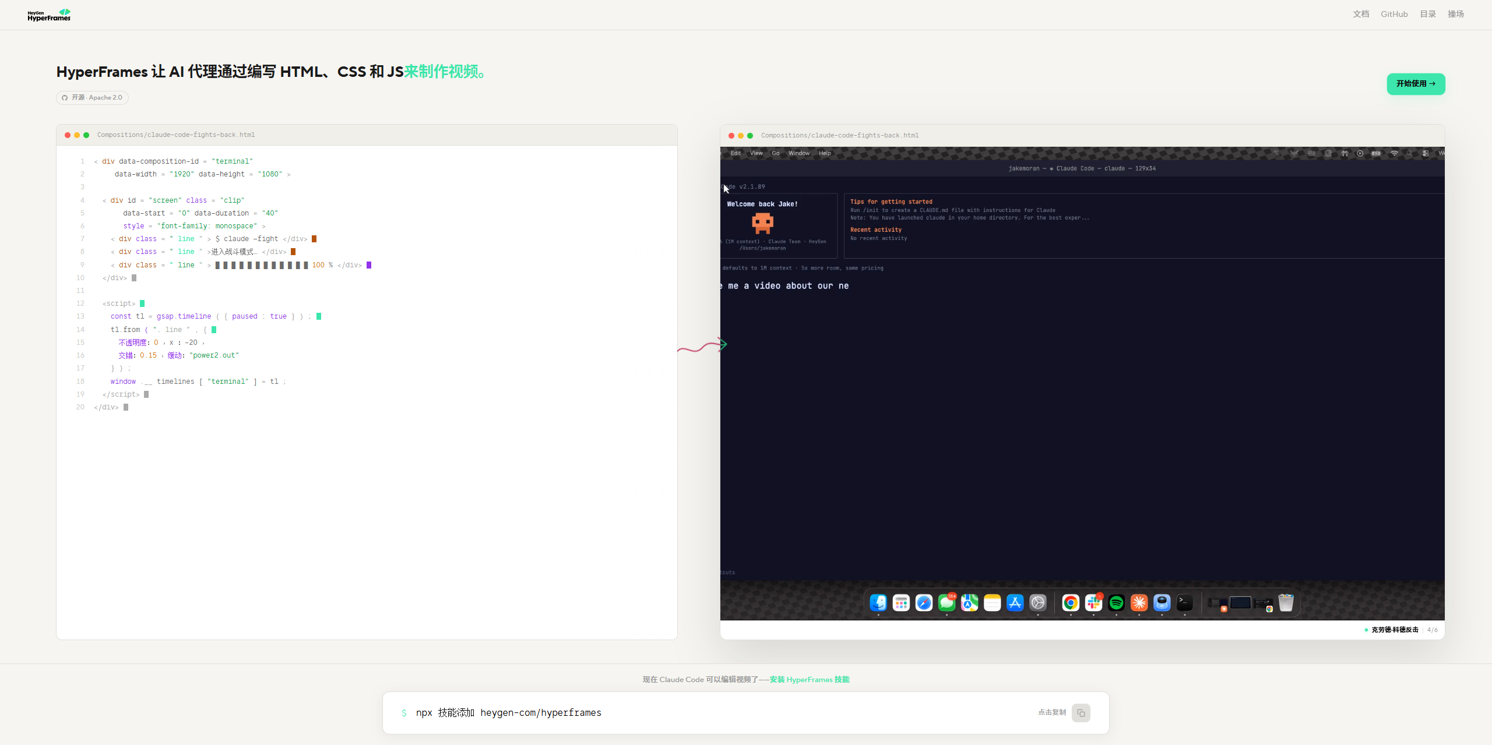The height and width of the screenshot is (745, 1492).
Task: Click the orange Claude mascot in the welcome box
Action: tap(762, 223)
